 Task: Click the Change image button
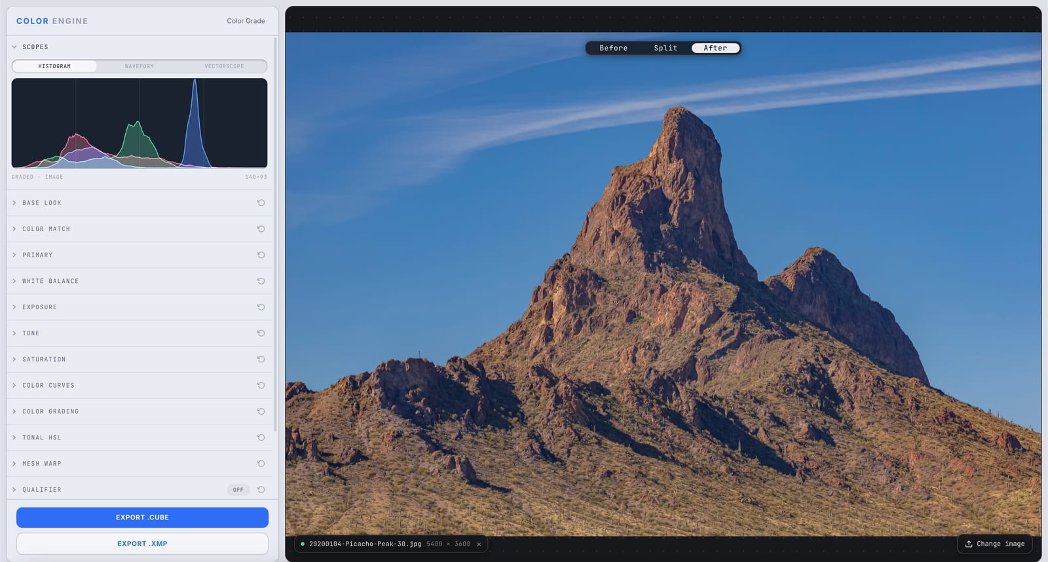pos(995,544)
